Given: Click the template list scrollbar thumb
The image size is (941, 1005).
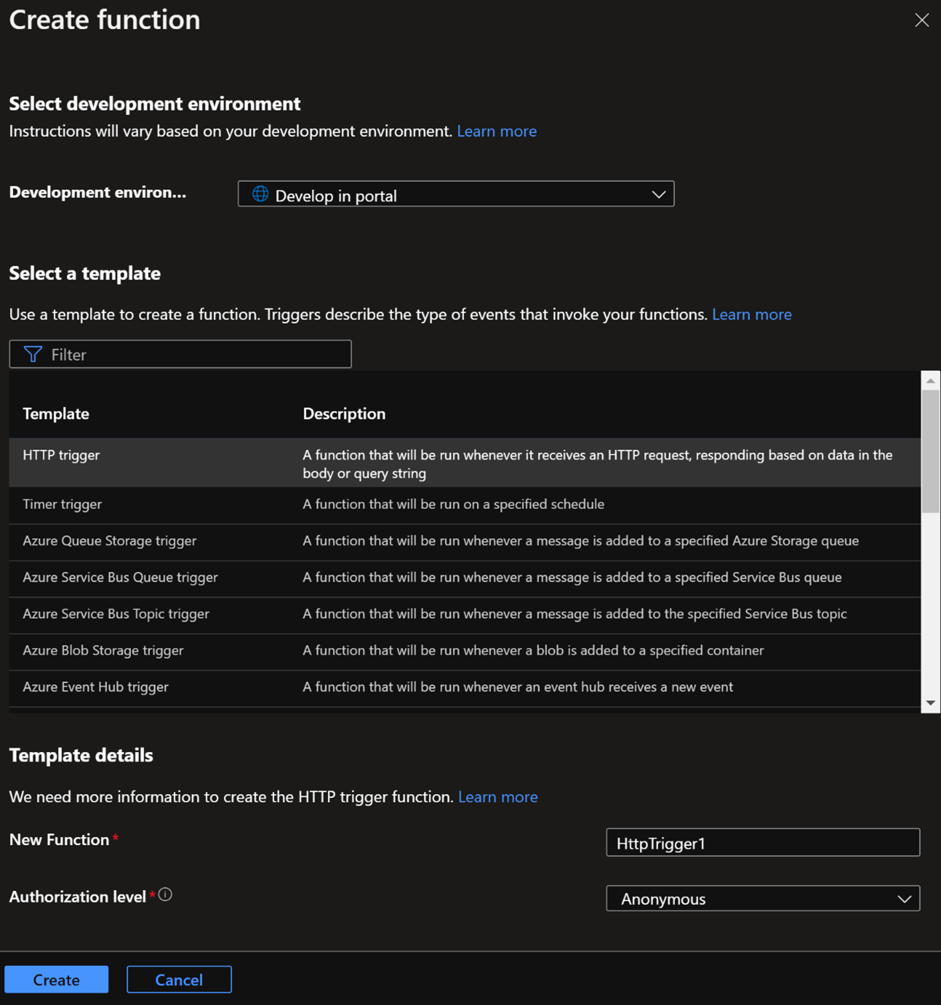Looking at the screenshot, I should [x=930, y=451].
